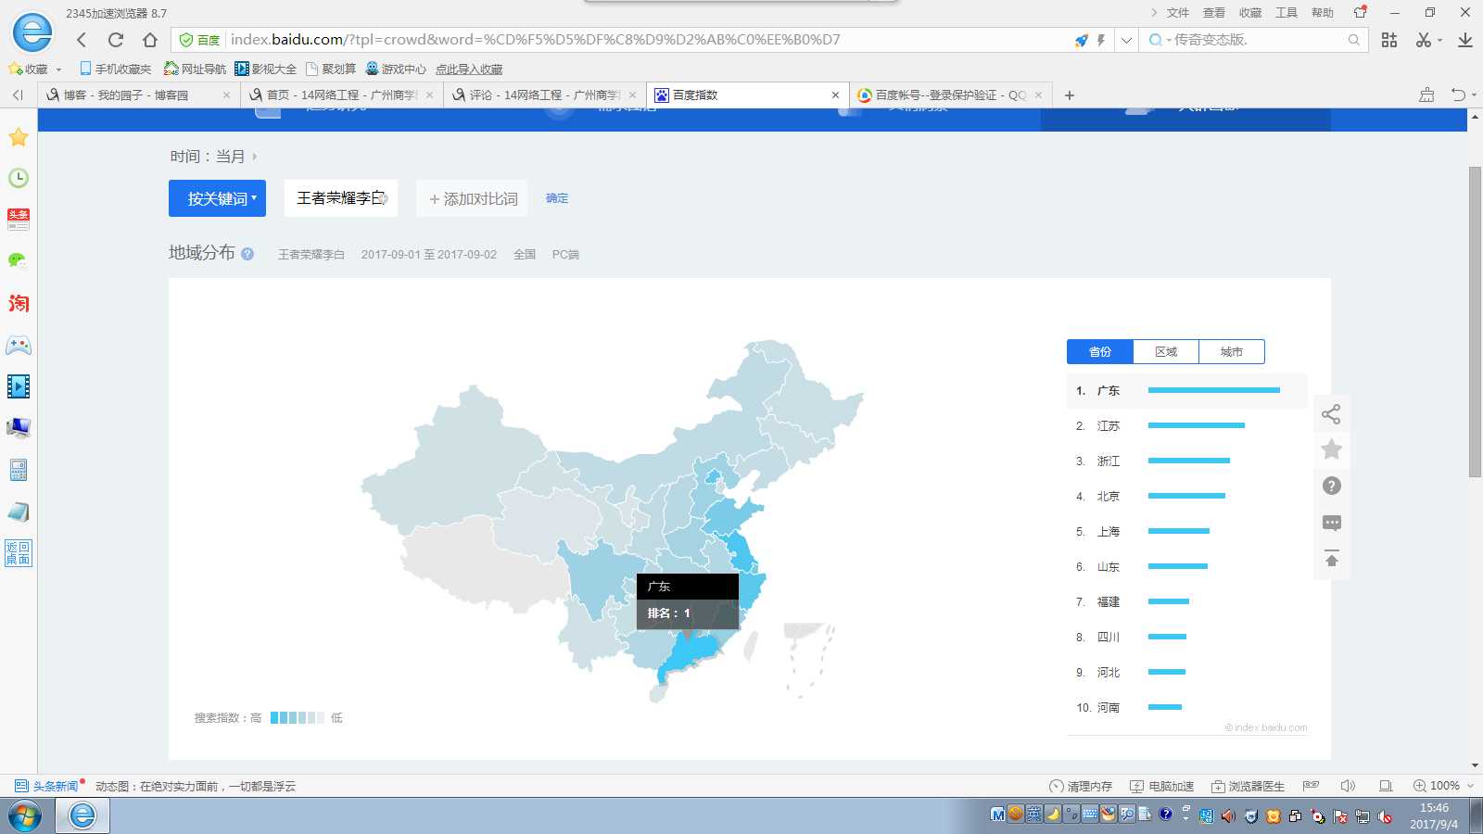Open the calculator icon in left sidebar

coord(19,470)
